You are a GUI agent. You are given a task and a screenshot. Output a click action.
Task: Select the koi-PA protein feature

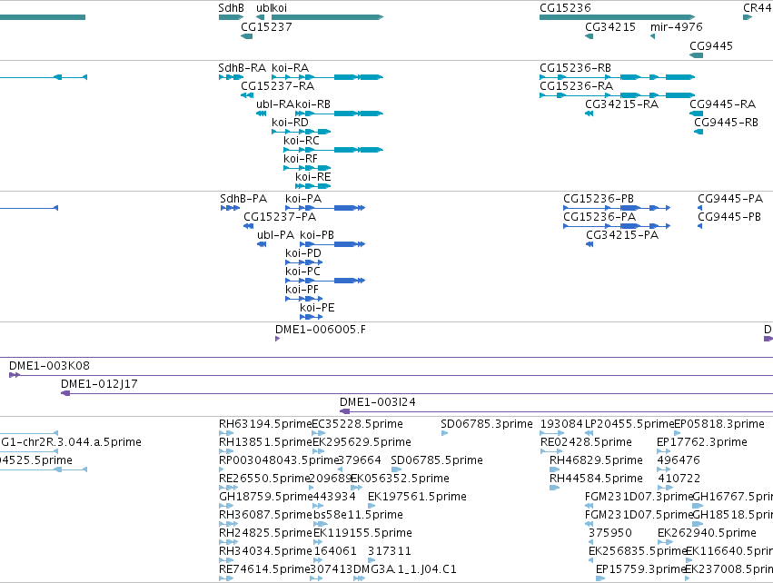tap(325, 208)
